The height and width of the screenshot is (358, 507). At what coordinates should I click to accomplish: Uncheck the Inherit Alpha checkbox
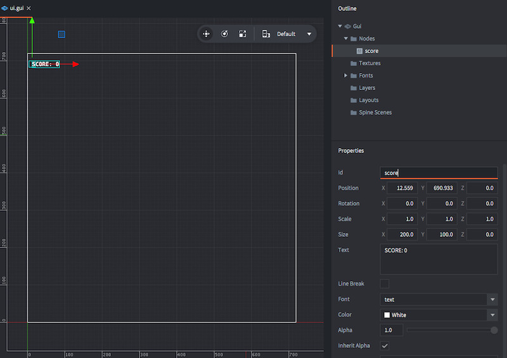pyautogui.click(x=385, y=346)
